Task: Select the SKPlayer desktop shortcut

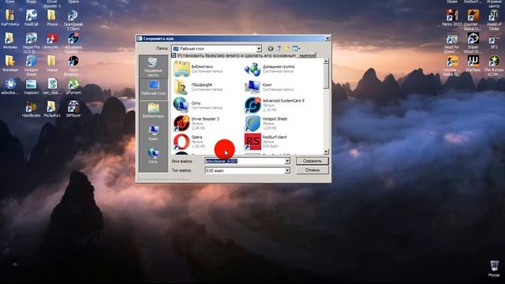Action: point(73,110)
